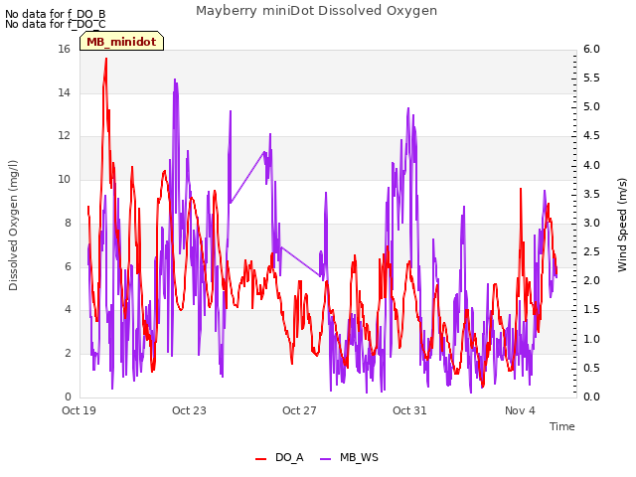Click the 6 tick on left axis
The image size is (636, 477).
tap(68, 266)
